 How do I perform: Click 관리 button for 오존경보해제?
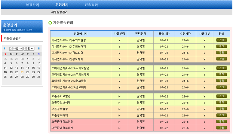pos(221,115)
